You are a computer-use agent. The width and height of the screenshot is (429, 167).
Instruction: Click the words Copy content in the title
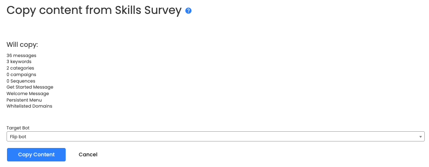(x=44, y=11)
